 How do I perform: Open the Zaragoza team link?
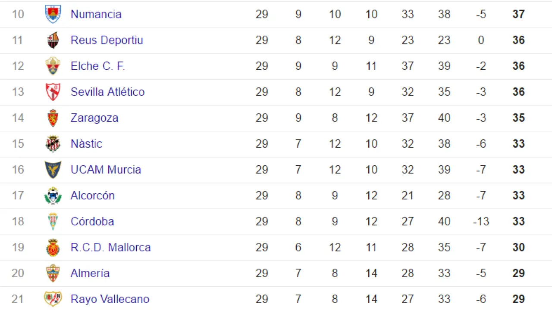[94, 118]
